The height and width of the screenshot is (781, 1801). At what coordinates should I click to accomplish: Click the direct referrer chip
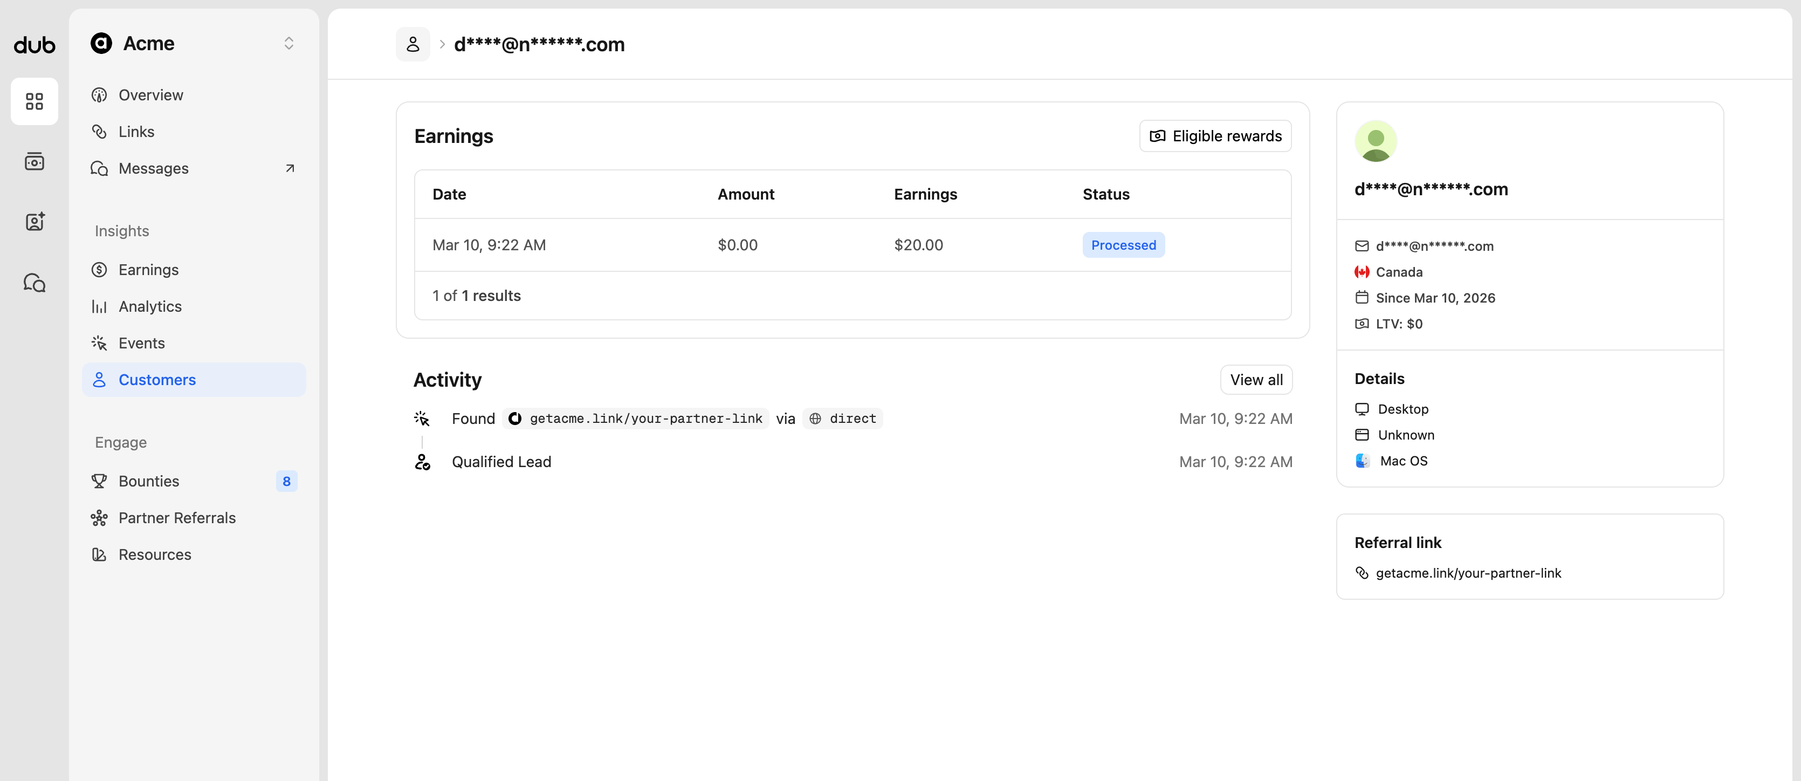842,418
